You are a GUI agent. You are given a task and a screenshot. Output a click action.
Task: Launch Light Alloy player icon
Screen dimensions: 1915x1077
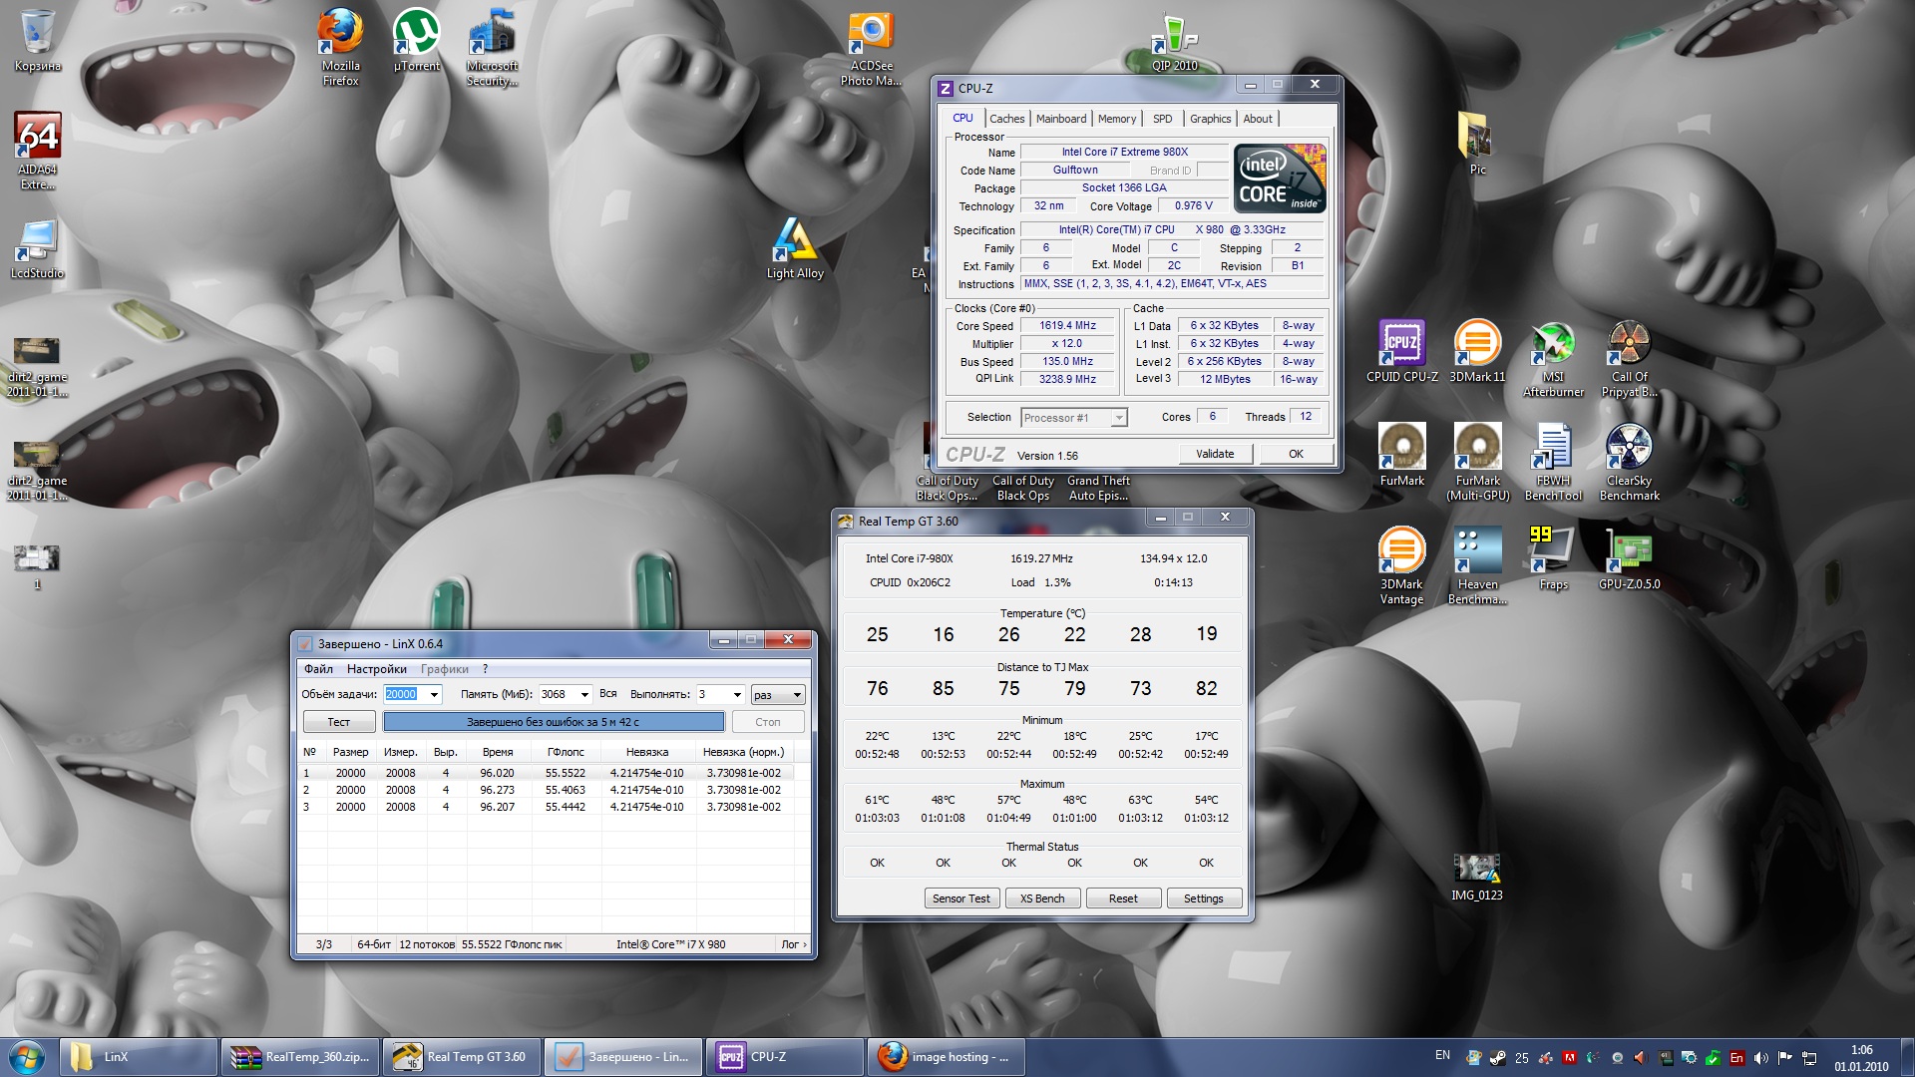click(x=795, y=247)
